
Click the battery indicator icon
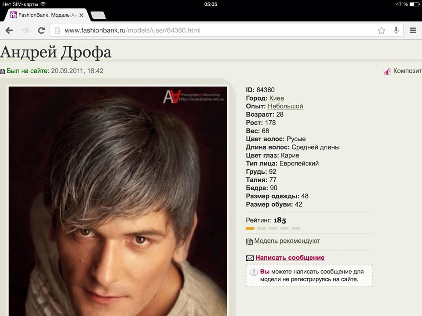(415, 4)
